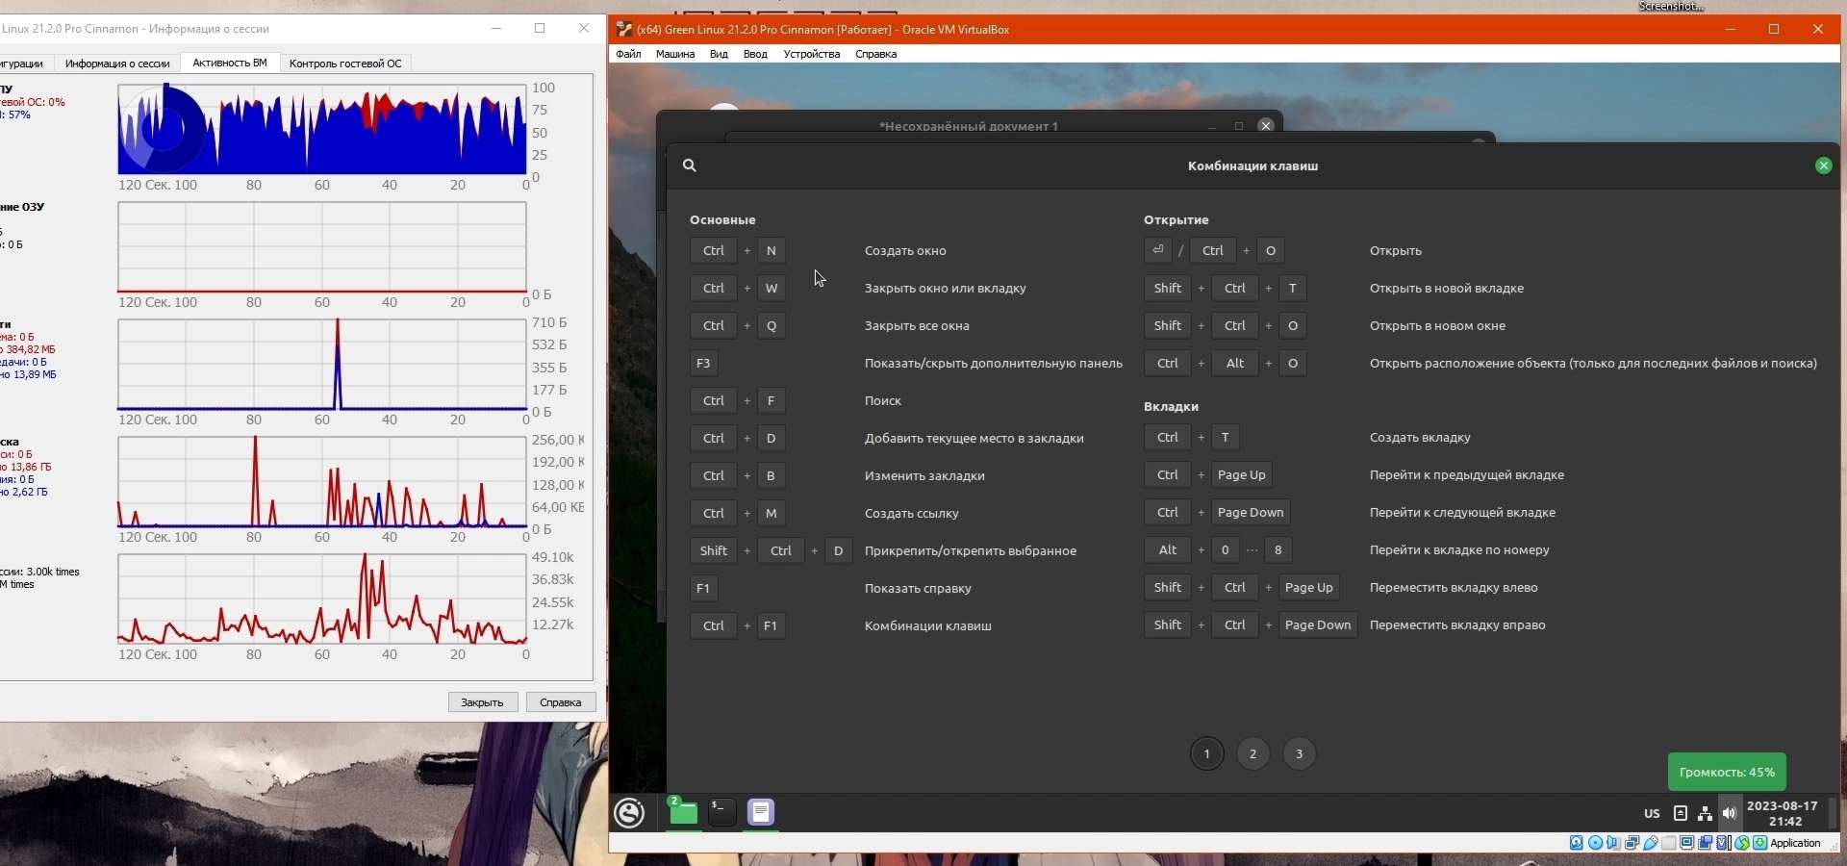Image resolution: width=1847 pixels, height=866 pixels.
Task: Click the keyboard capture indicator in VirtualBox status bar
Action: click(x=1760, y=843)
